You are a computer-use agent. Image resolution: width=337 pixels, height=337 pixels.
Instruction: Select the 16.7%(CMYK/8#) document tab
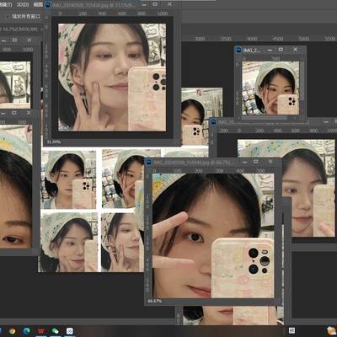click(x=19, y=29)
